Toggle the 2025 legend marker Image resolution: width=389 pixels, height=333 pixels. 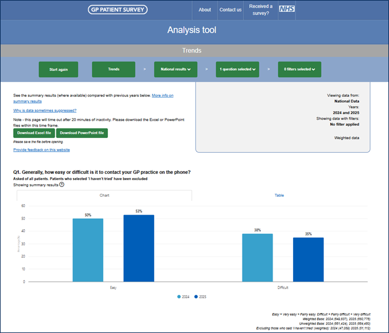[x=197, y=297]
